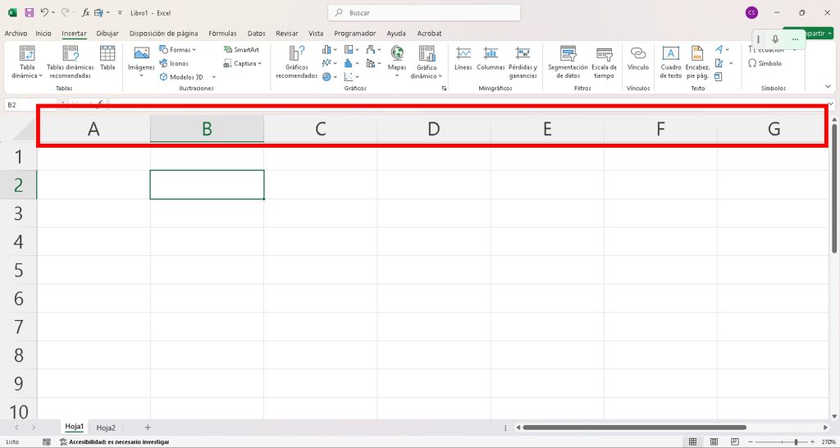Insert Líneas sparkline
This screenshot has width=840, height=448.
coord(463,60)
